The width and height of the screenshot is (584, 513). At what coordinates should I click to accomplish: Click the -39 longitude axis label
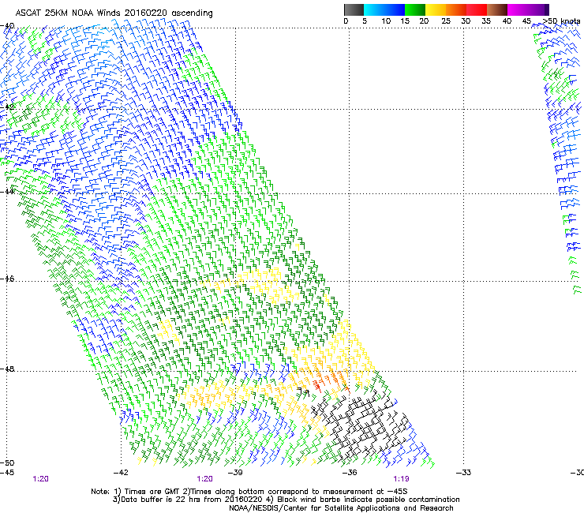235,473
